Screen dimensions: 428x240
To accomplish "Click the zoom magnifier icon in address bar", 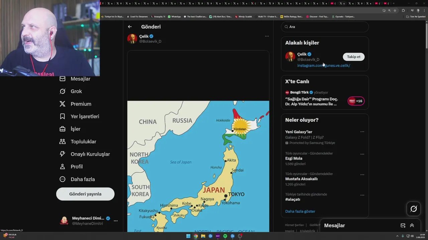I will 389,10.
